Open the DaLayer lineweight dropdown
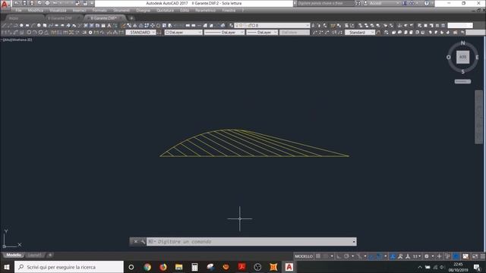The image size is (486, 273). pyautogui.click(x=262, y=32)
